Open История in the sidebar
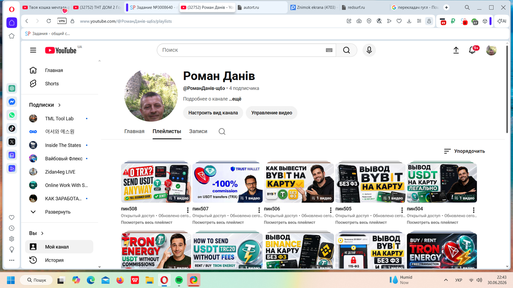This screenshot has height=288, width=513. [x=54, y=260]
